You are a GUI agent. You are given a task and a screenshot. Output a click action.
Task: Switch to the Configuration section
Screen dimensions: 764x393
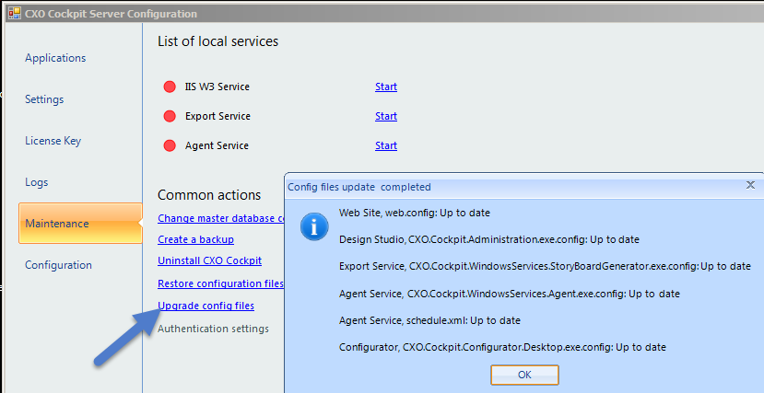[58, 264]
